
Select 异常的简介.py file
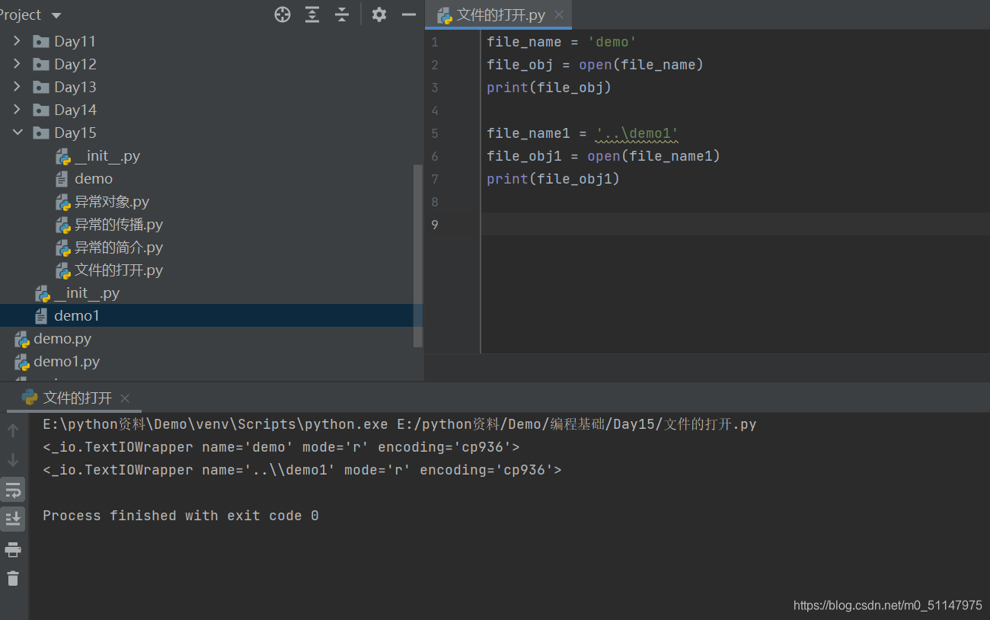[x=118, y=248]
